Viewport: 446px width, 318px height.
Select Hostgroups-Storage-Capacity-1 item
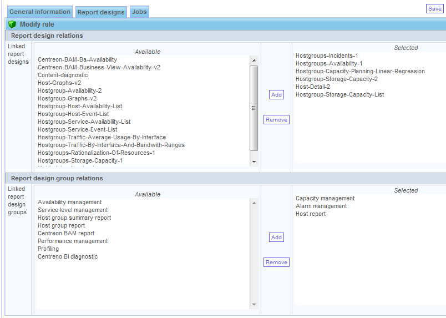click(x=80, y=160)
